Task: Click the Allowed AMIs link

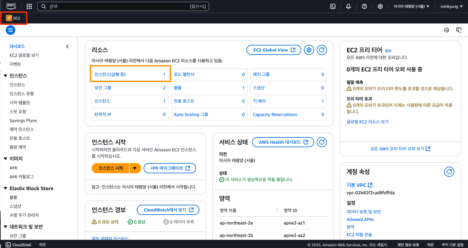Action: [x=360, y=219]
